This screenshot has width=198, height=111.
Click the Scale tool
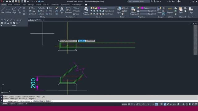[41, 14]
